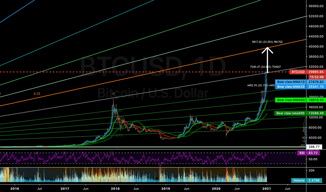The width and height of the screenshot is (326, 192).
Task: Select the 2020 date on time axis
Action: click(x=216, y=189)
